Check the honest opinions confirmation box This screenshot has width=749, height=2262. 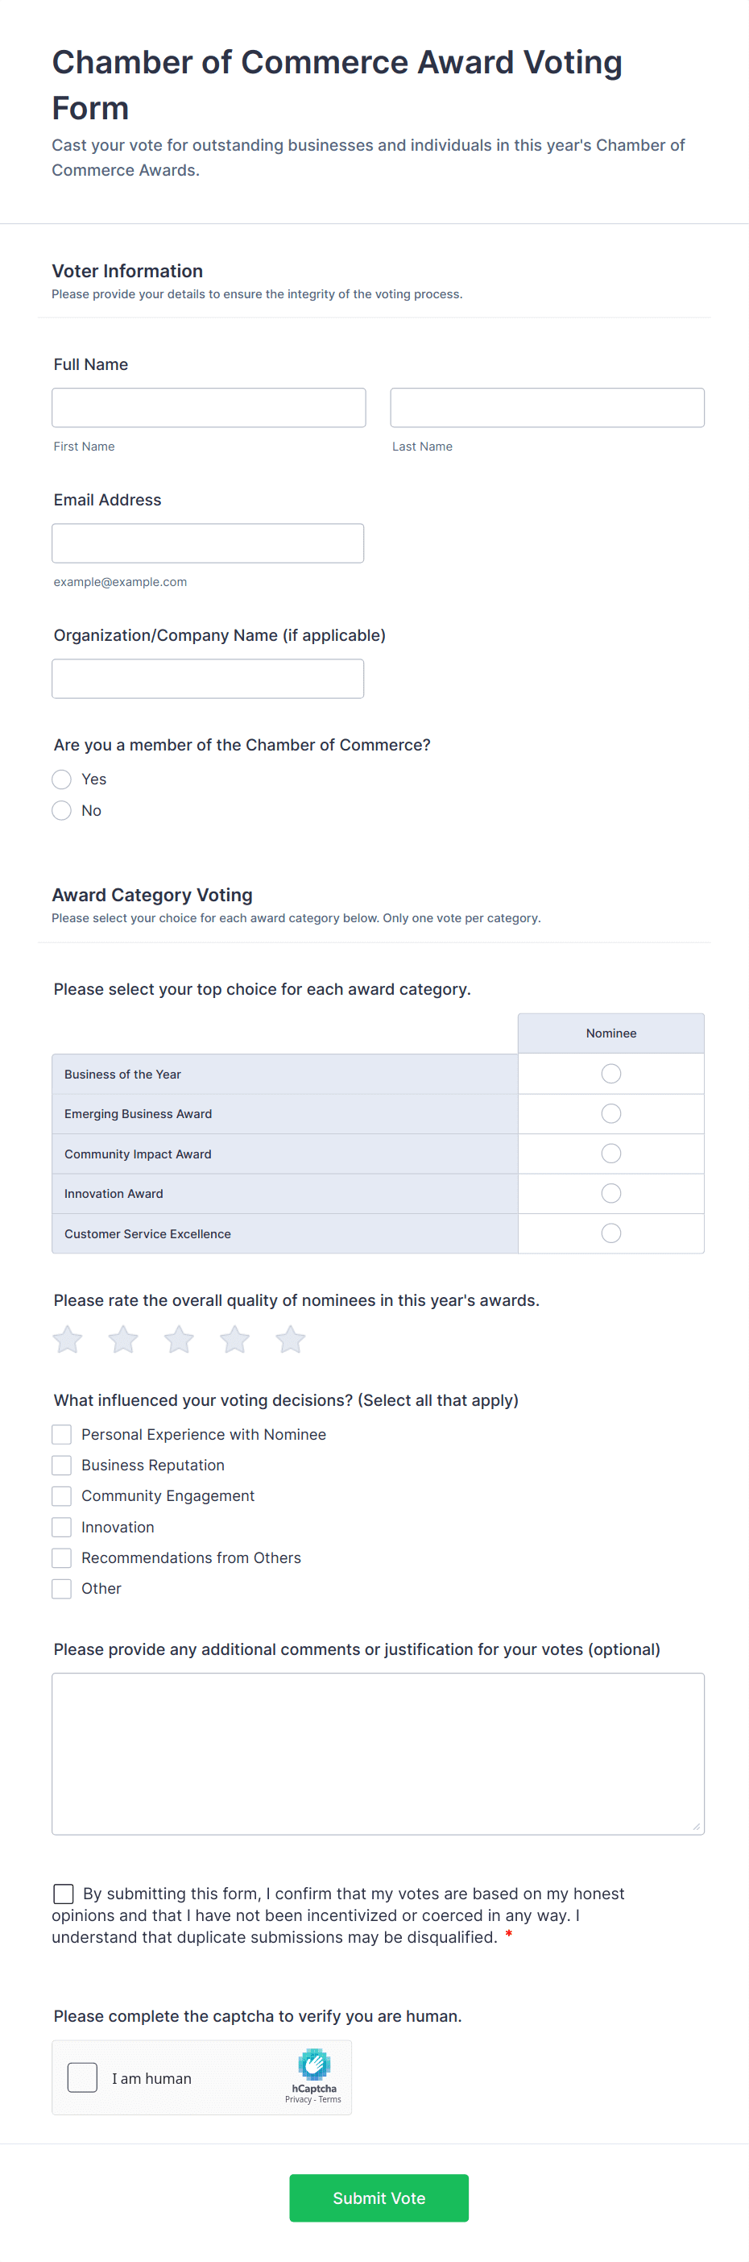click(63, 1893)
